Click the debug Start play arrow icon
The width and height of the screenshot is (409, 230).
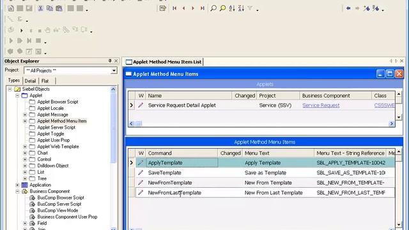pyautogui.click(x=21, y=31)
